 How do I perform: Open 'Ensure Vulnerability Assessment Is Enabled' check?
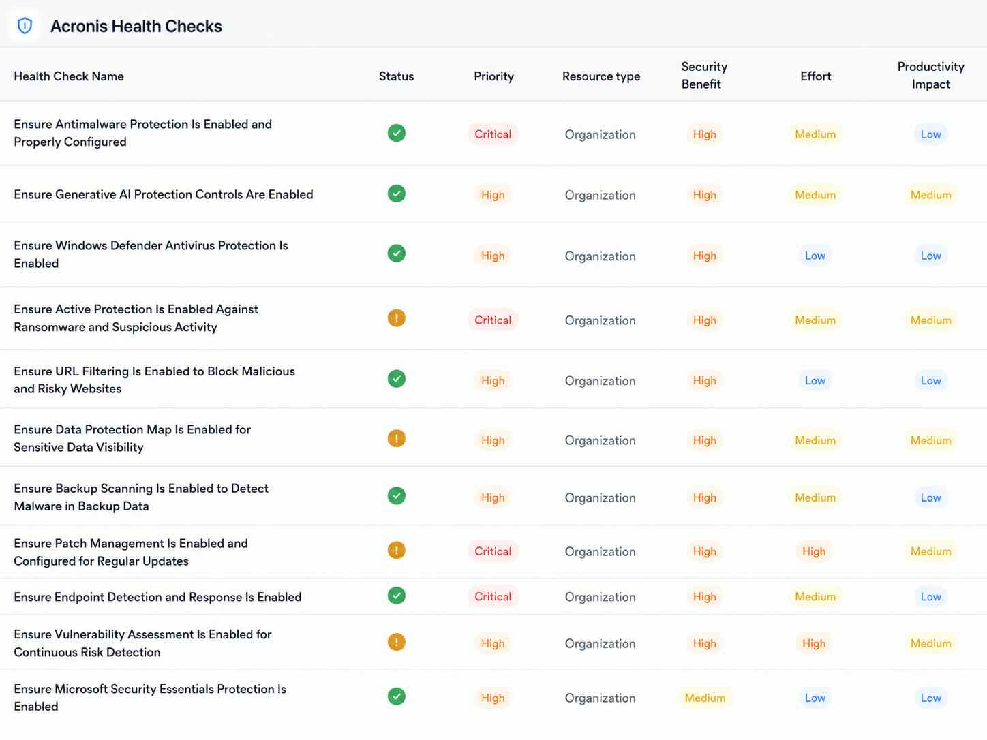click(143, 643)
